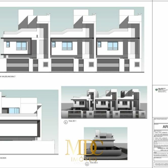
Task: Click the middle house's large blue window
Action: pyautogui.click(x=67, y=46)
